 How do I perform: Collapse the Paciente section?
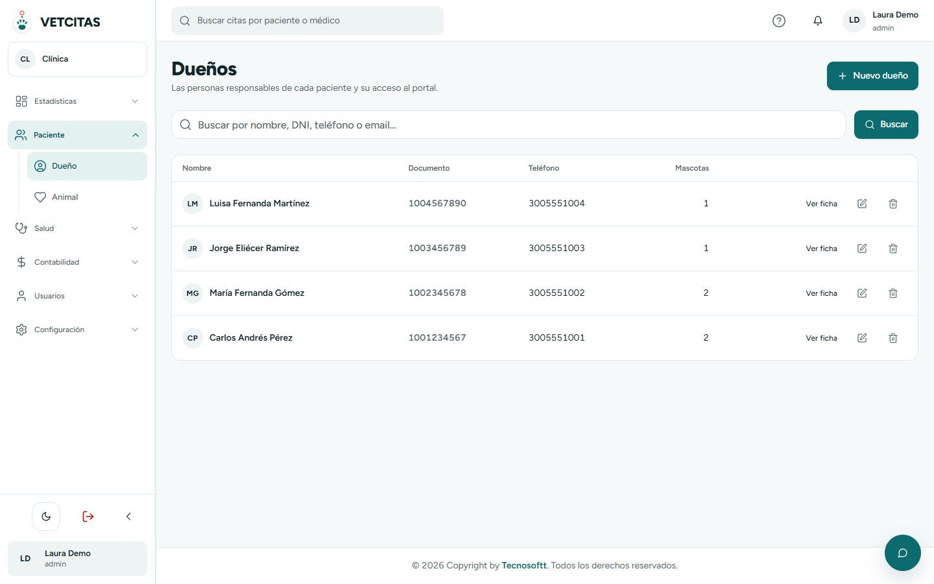77,135
